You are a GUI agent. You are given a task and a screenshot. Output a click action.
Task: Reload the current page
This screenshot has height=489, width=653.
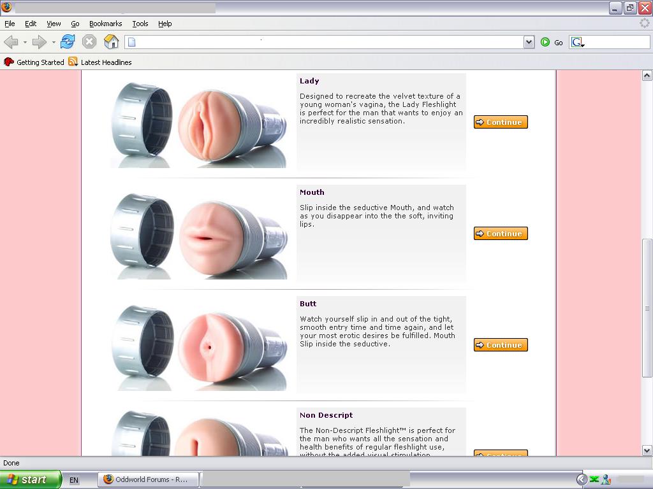[68, 42]
